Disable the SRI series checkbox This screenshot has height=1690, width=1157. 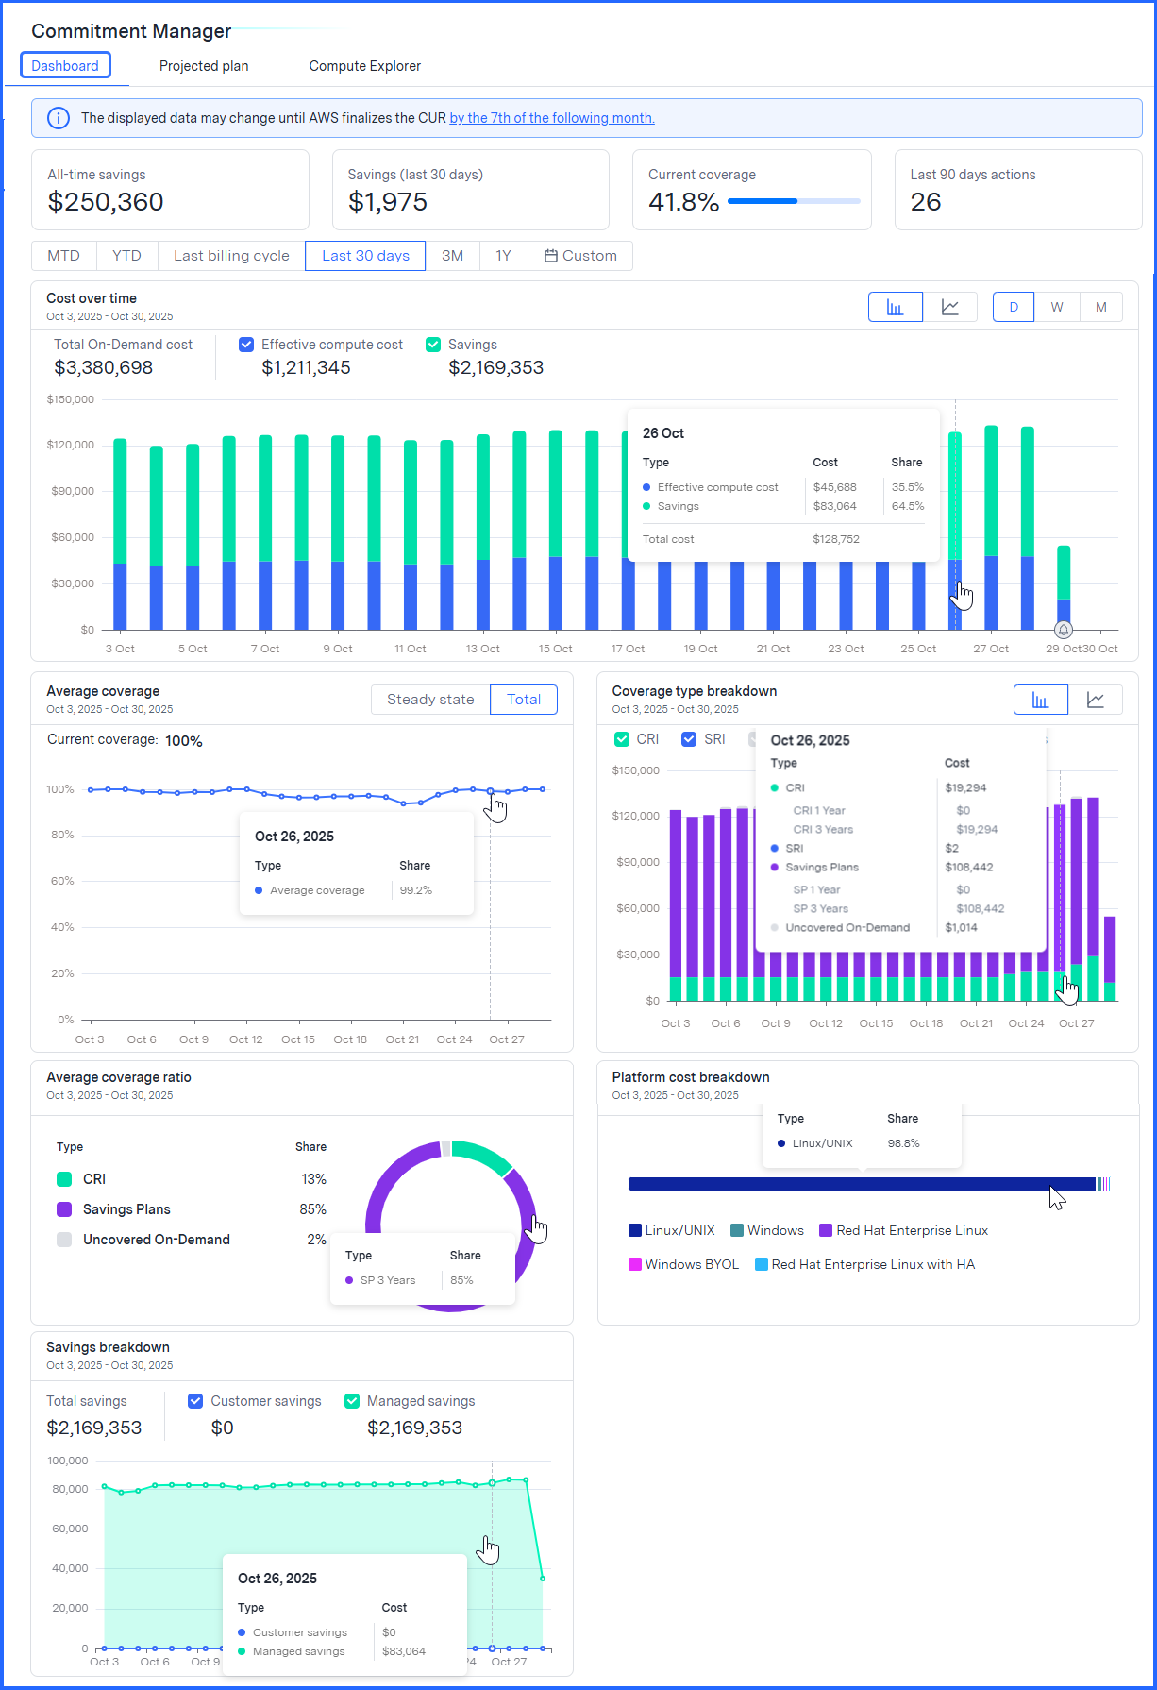pyautogui.click(x=689, y=739)
